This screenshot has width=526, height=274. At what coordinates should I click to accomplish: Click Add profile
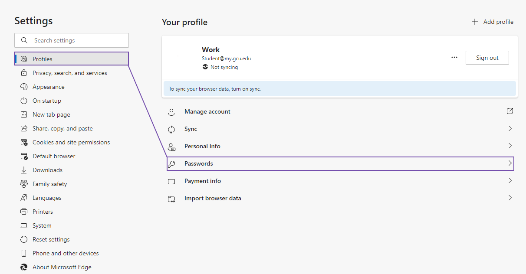492,22
